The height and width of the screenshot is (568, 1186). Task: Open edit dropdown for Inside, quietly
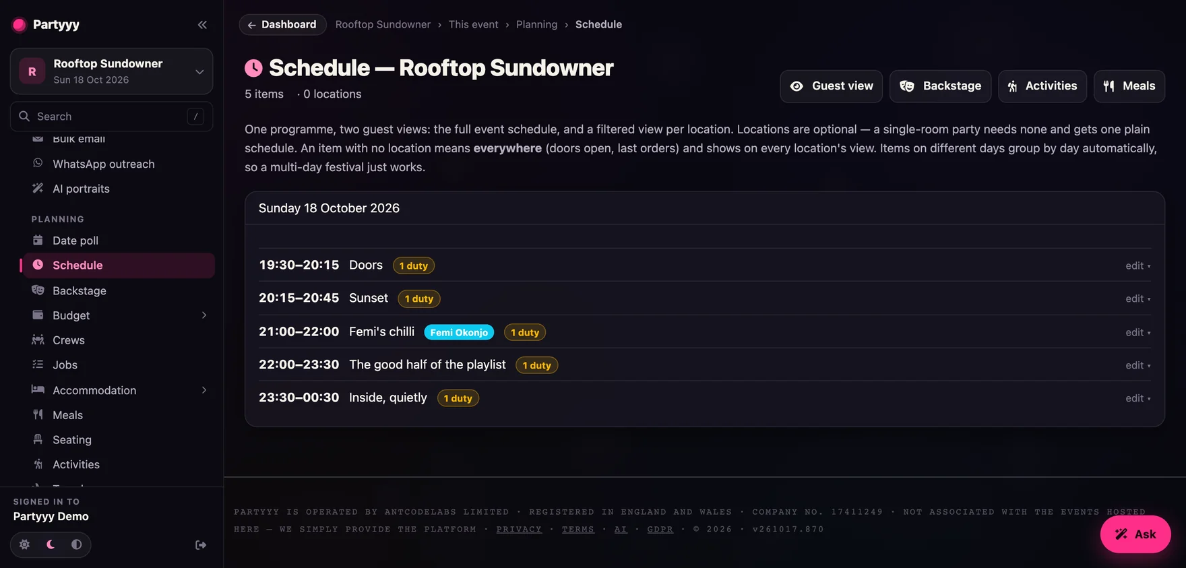tap(1137, 399)
